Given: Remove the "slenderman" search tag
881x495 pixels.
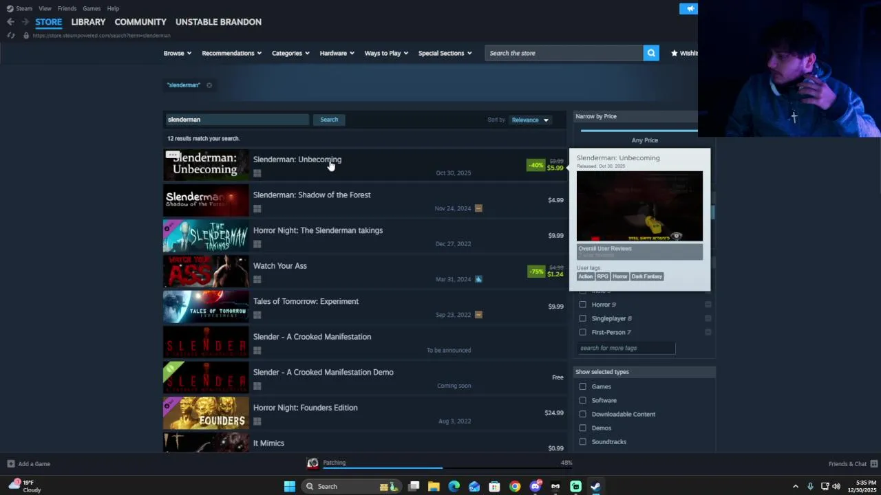Looking at the screenshot, I should tap(209, 85).
